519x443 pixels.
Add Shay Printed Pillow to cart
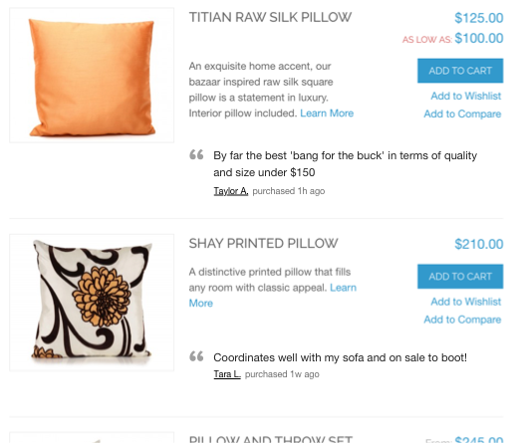click(460, 277)
